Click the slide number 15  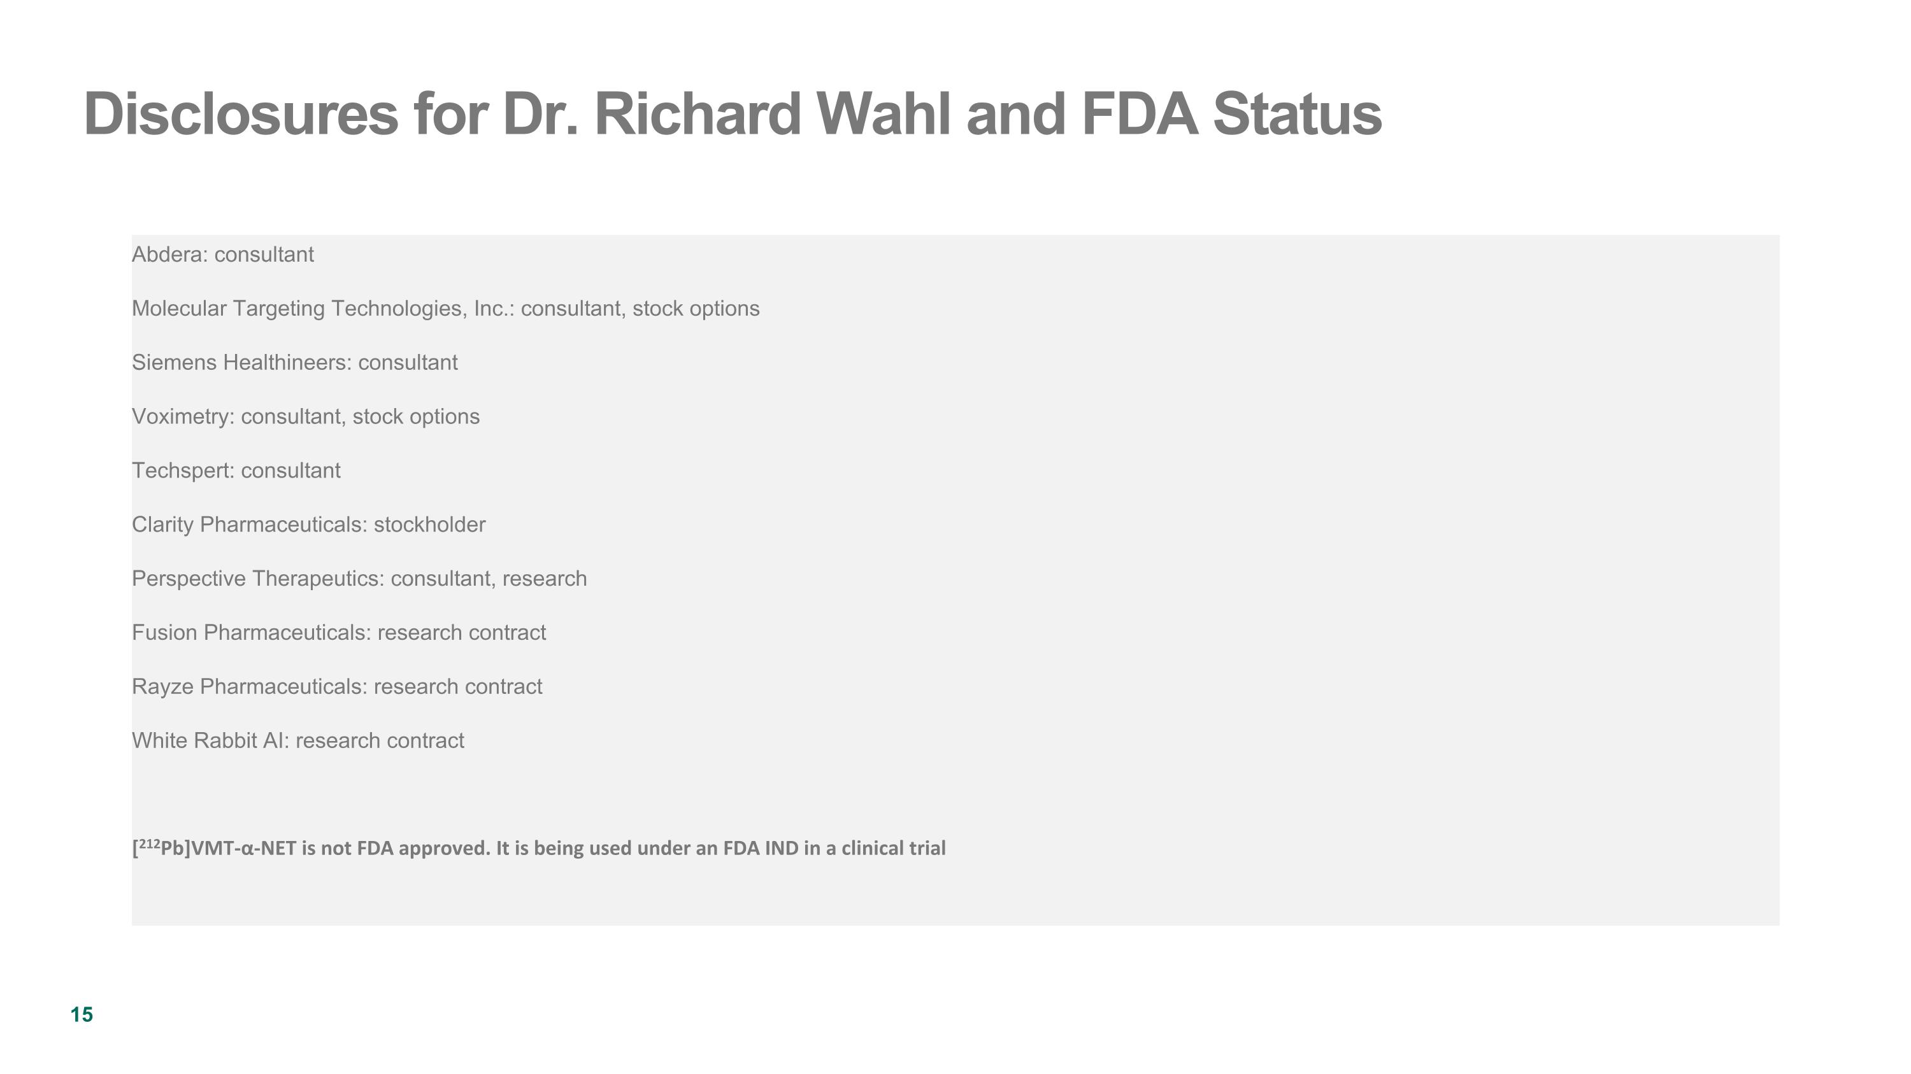[82, 1015]
